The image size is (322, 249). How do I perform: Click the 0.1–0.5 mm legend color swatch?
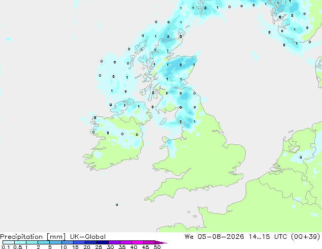(9, 242)
